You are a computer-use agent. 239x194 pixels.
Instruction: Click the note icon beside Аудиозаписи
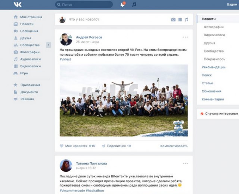click(16, 59)
